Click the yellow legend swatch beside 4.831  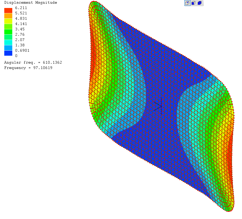coord(8,21)
